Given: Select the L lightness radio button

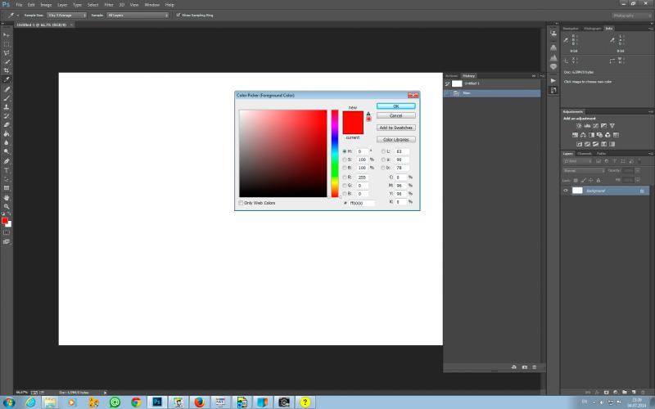Looking at the screenshot, I should pos(383,151).
